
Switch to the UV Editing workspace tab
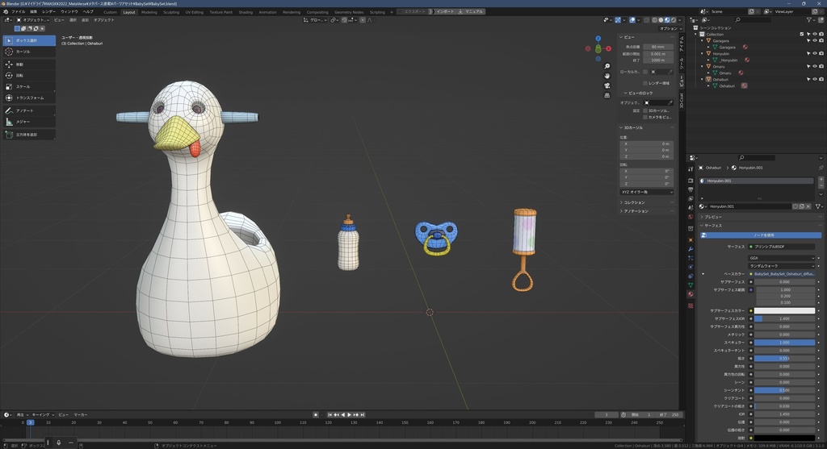tap(194, 12)
